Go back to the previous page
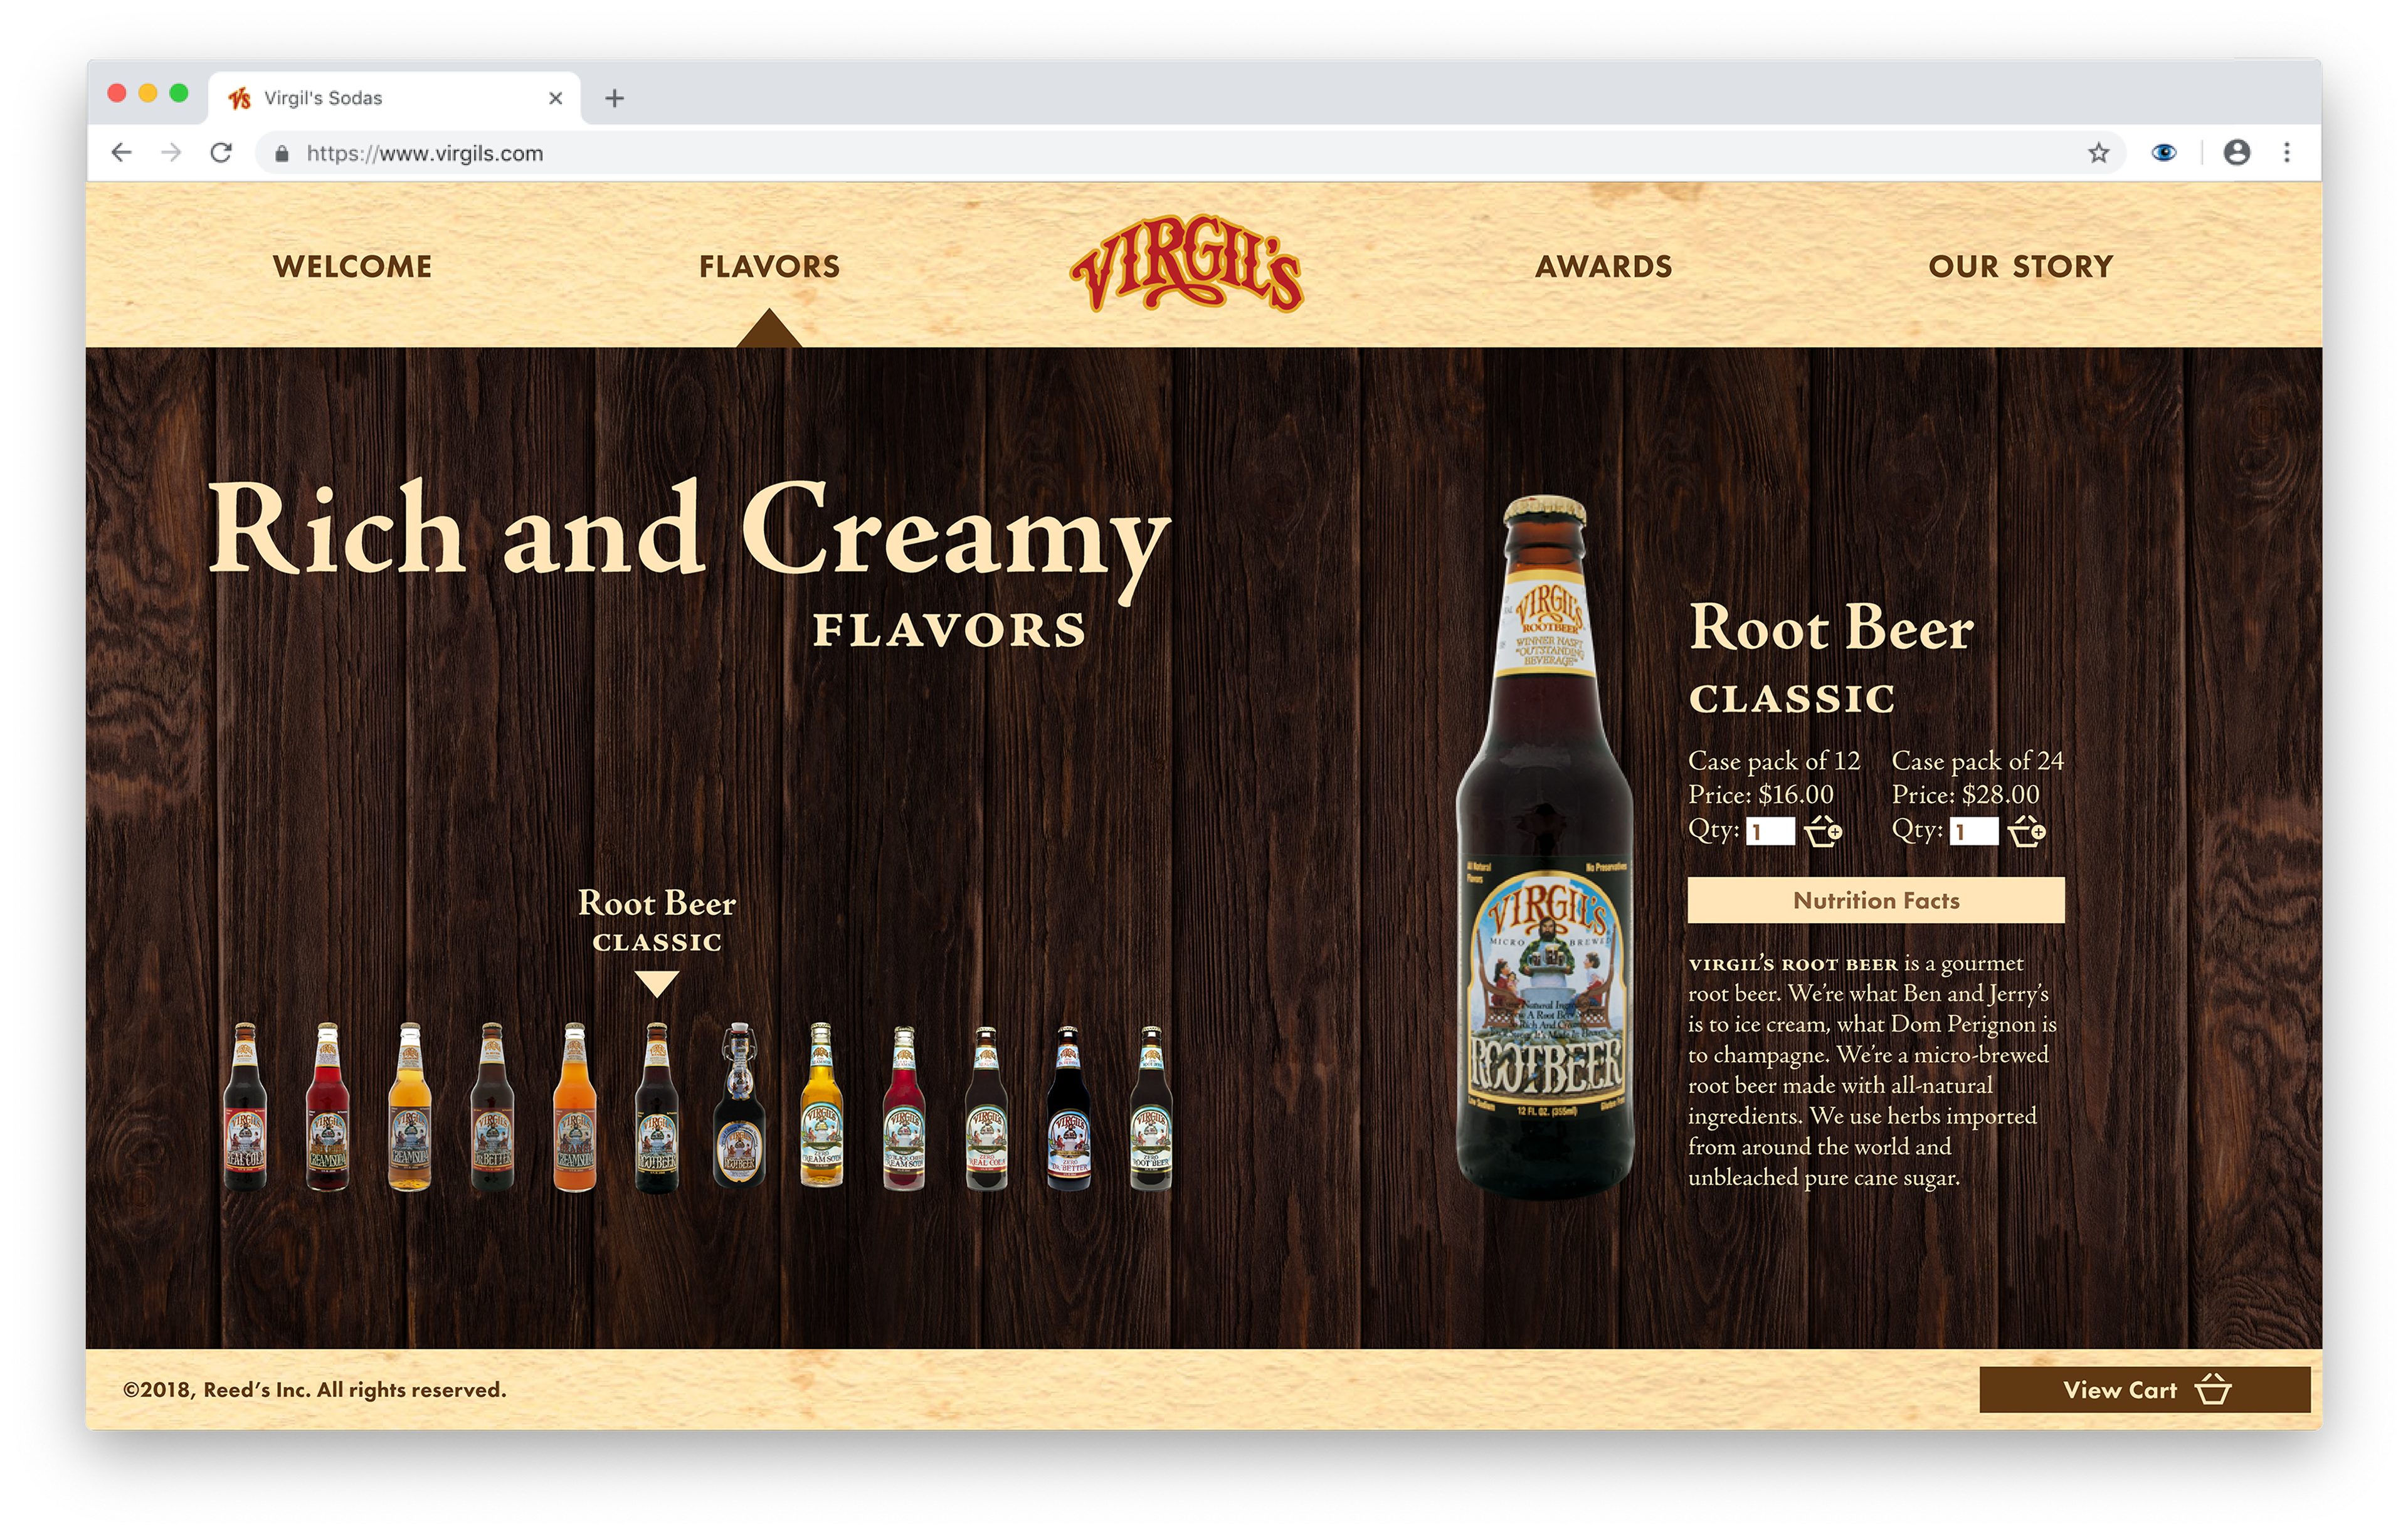 [x=121, y=153]
